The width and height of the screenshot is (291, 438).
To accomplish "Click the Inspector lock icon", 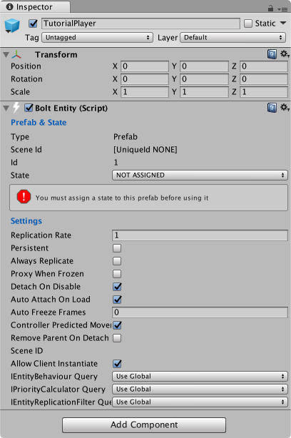I will point(270,8).
